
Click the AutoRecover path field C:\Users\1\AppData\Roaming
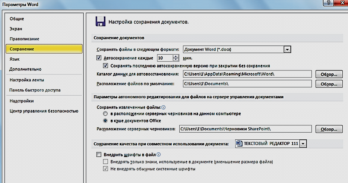click(x=247, y=74)
